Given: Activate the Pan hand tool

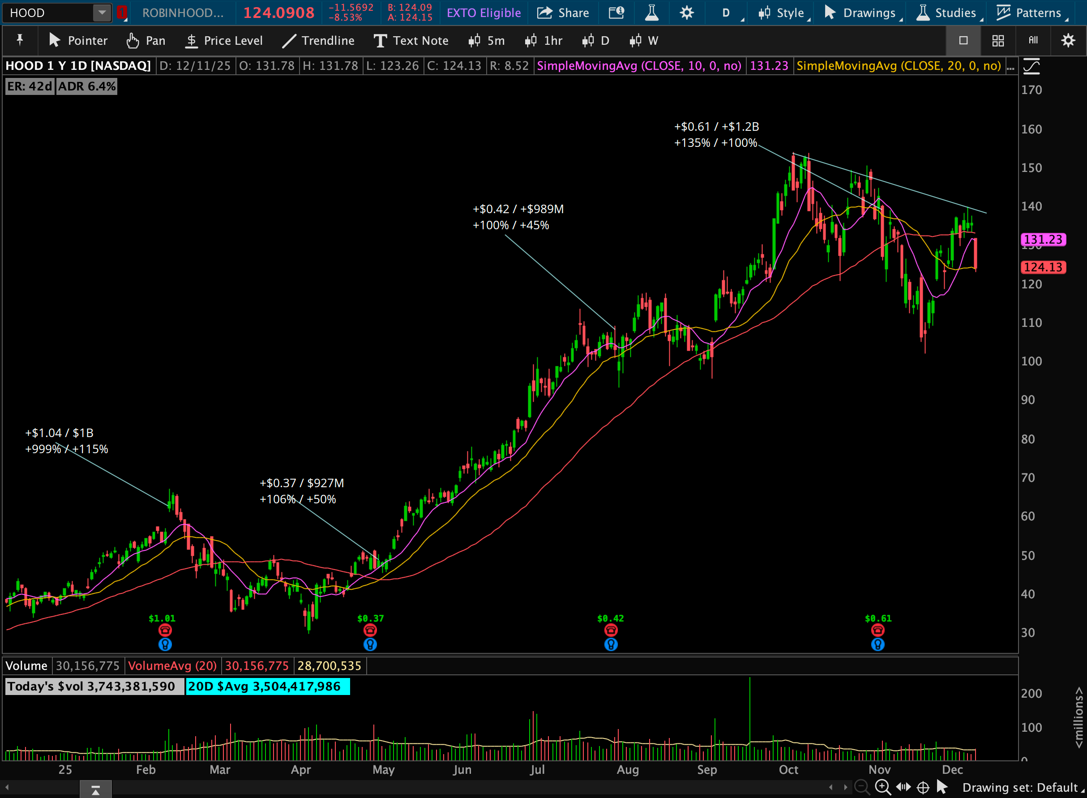Looking at the screenshot, I should pos(146,41).
